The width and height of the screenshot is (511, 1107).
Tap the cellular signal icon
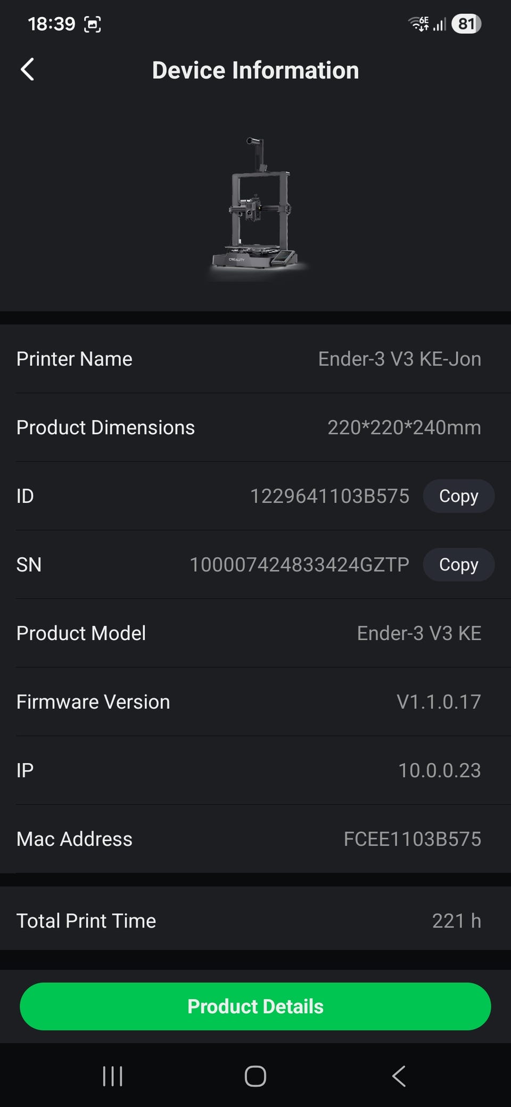[x=440, y=24]
